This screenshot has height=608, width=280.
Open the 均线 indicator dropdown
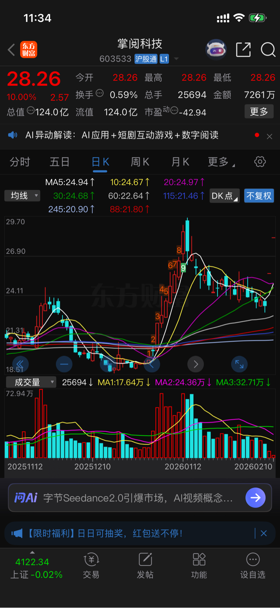tap(22, 196)
